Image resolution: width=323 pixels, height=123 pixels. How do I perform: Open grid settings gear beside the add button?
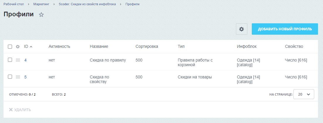(242, 29)
